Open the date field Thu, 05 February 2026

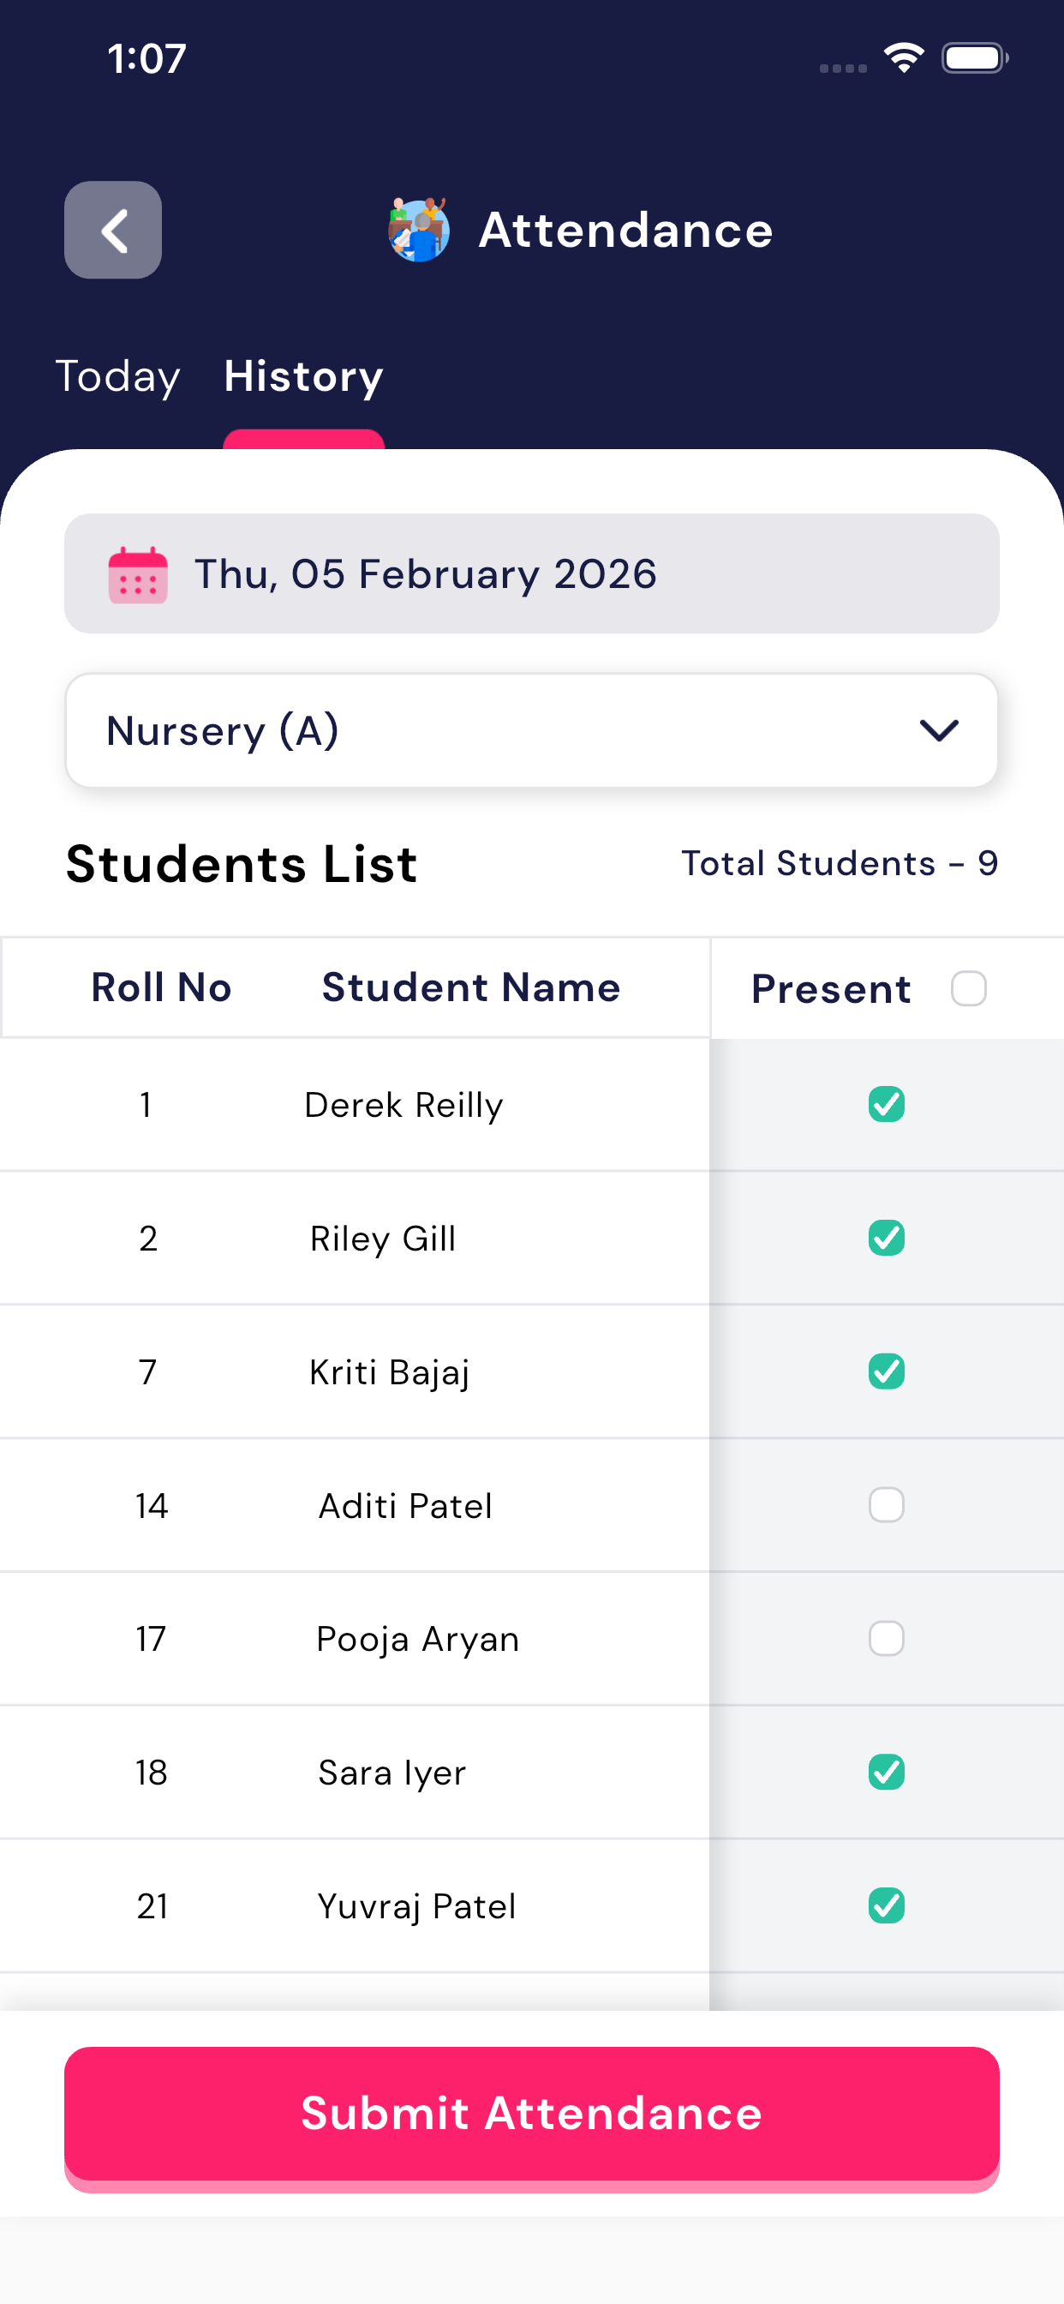pos(531,573)
